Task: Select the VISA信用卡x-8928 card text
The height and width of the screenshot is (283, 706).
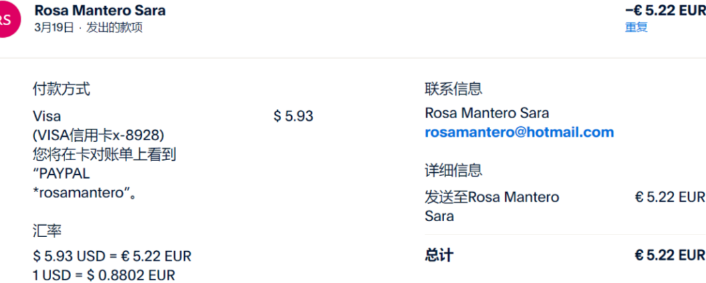Action: pos(98,136)
